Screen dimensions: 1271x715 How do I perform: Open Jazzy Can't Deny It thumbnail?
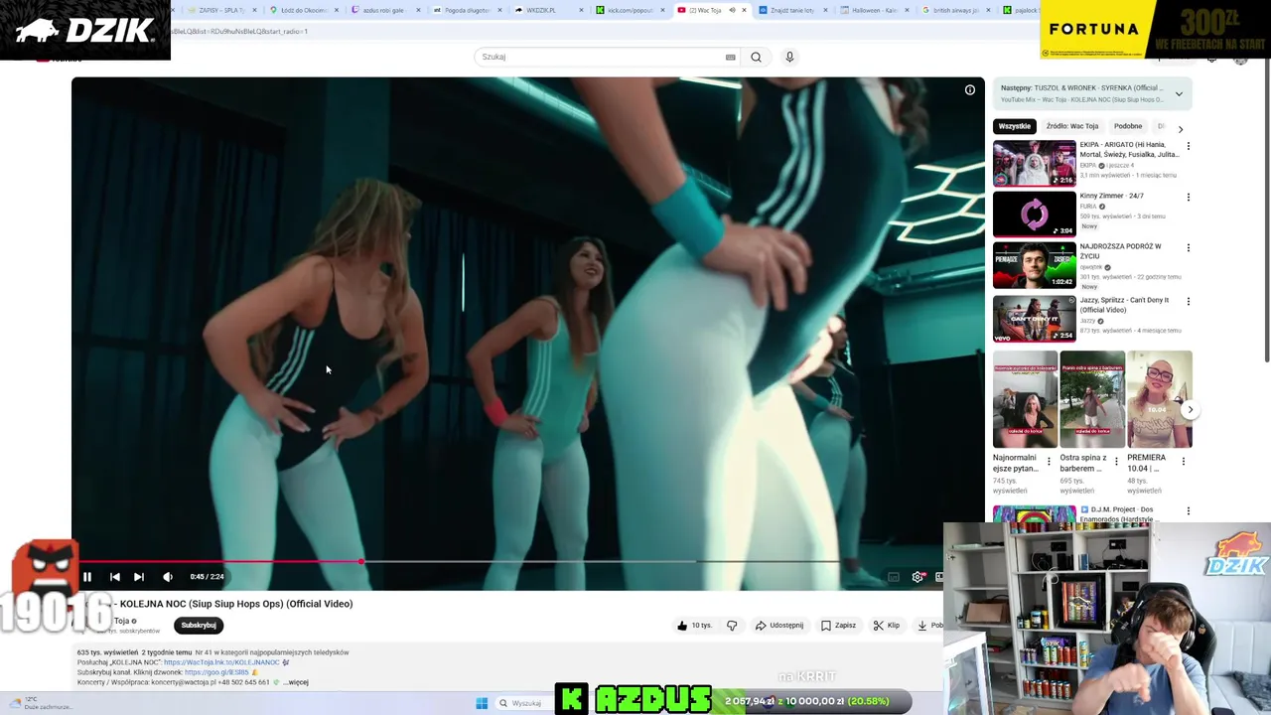tap(1035, 318)
